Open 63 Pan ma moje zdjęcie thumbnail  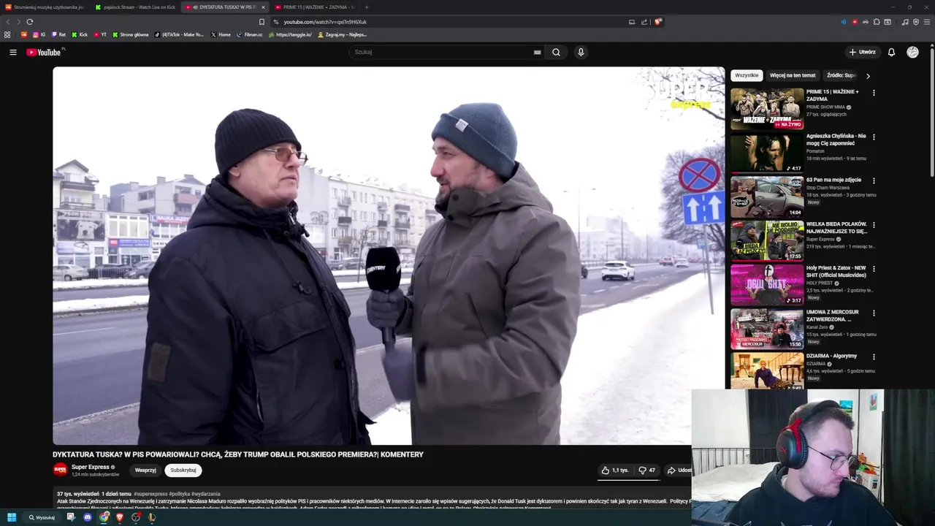pyautogui.click(x=767, y=197)
